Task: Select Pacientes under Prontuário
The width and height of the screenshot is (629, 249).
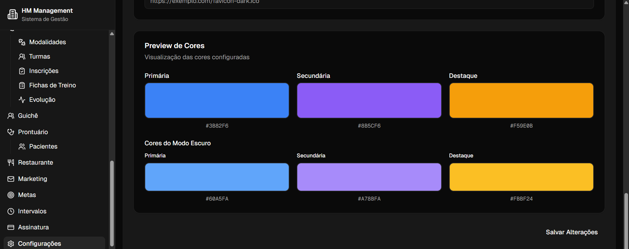Action: coord(43,147)
